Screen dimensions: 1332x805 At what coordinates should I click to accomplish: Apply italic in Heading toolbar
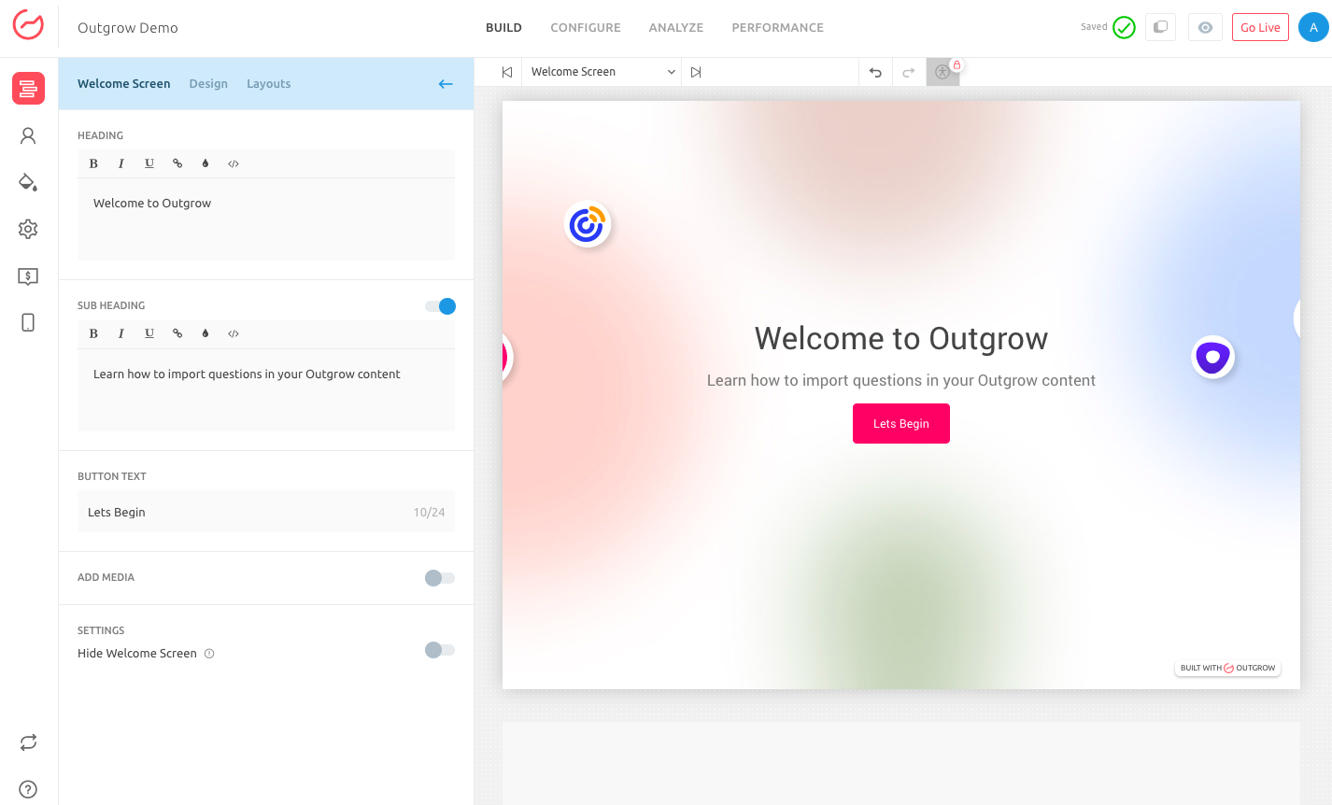pyautogui.click(x=121, y=163)
